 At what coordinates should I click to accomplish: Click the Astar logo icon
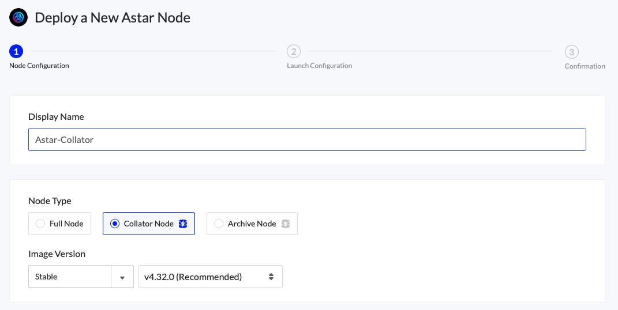click(x=18, y=17)
